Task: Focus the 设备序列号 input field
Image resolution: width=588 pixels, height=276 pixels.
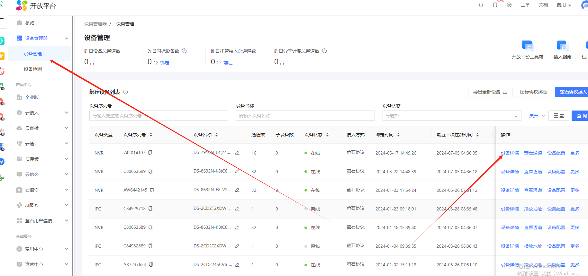Action: [x=159, y=116]
